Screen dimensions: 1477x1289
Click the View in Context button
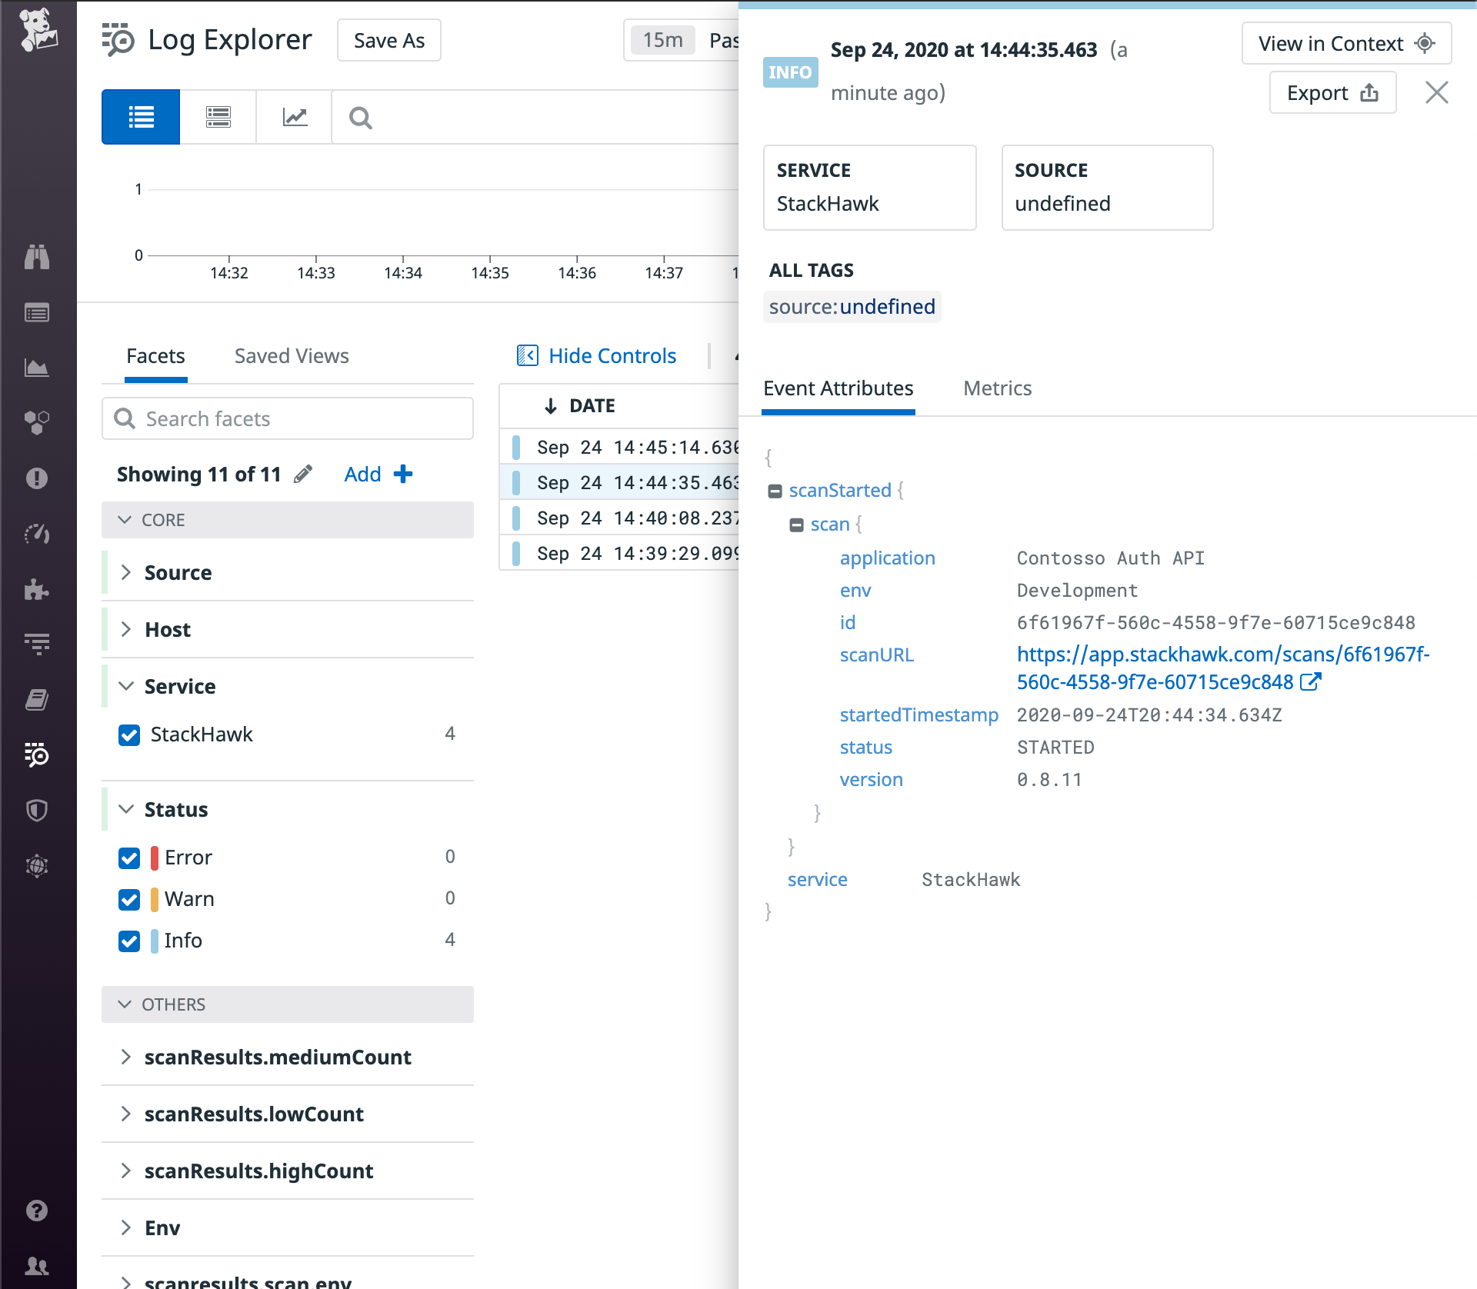pos(1345,43)
